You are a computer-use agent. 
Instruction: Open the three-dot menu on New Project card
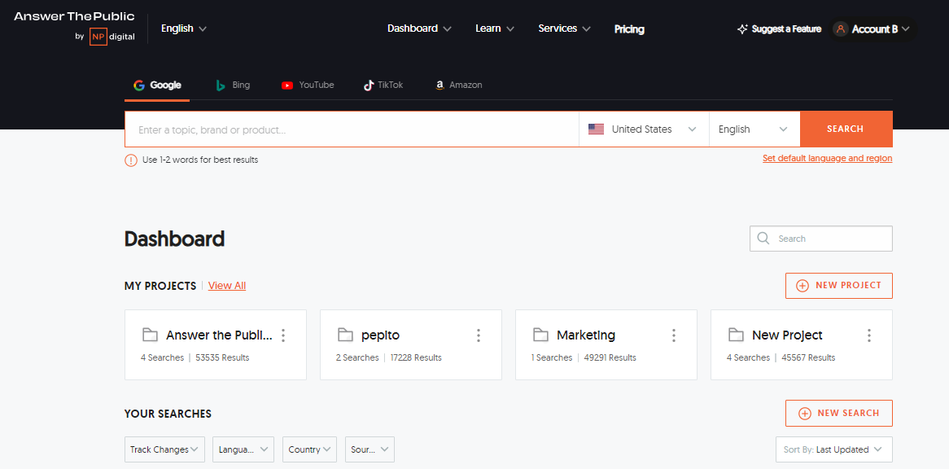[869, 335]
